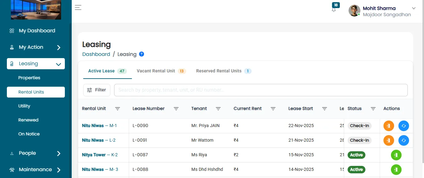The image size is (424, 178).
Task: Click blue renew icon for L-0090
Action: [x=404, y=126]
